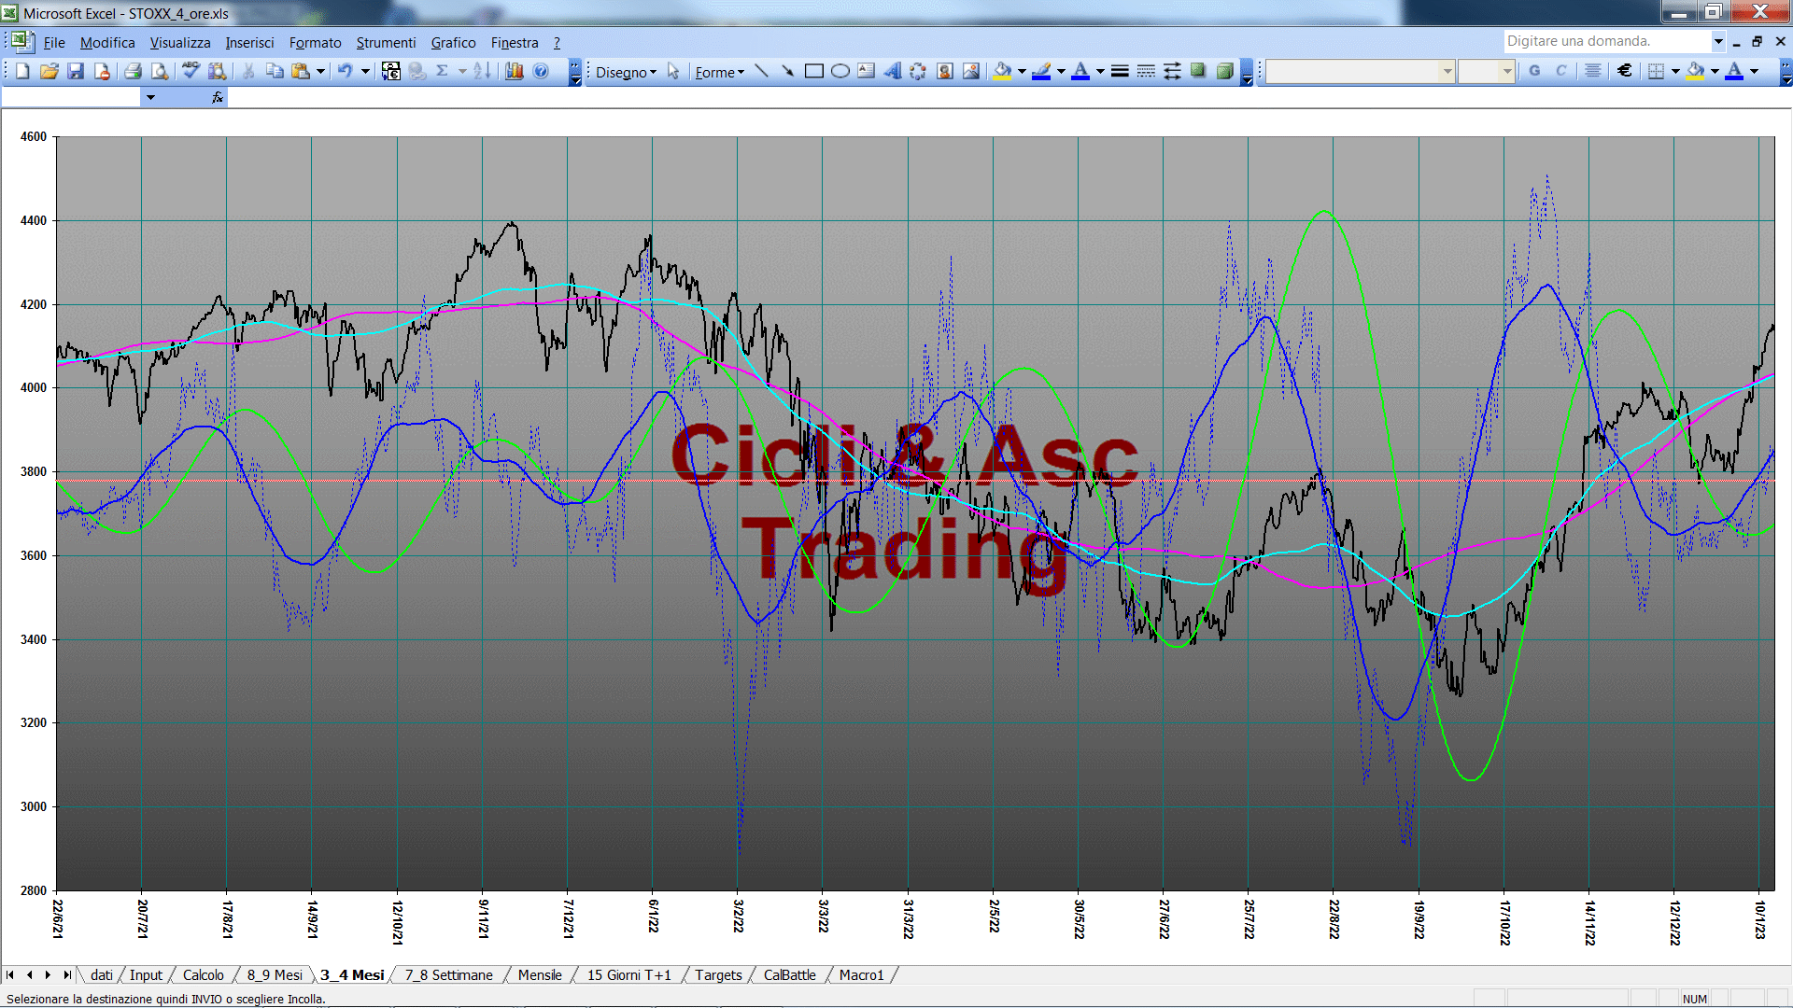Run spelling check with the ABC icon
Screen dimensions: 1793x1008
tap(191, 71)
